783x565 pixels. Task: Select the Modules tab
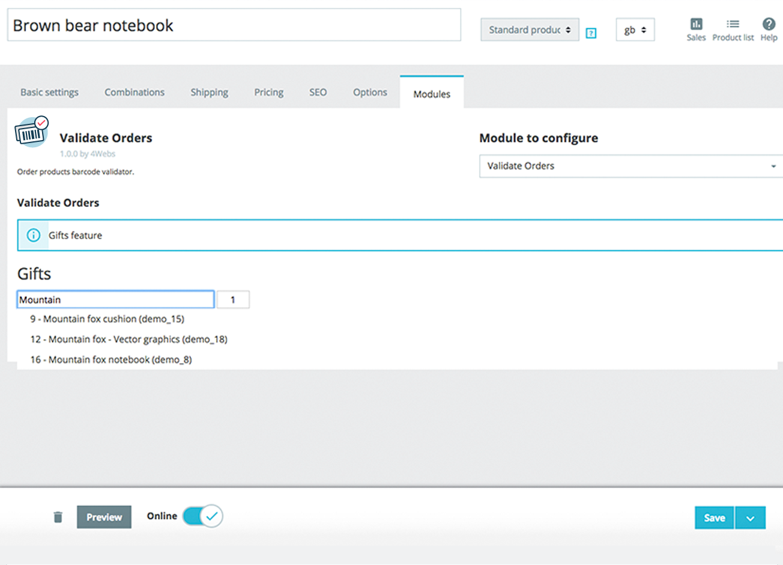(x=432, y=94)
